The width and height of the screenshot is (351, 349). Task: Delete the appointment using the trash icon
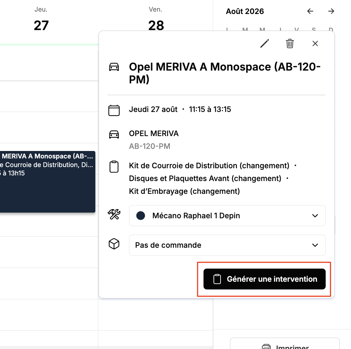[x=290, y=43]
